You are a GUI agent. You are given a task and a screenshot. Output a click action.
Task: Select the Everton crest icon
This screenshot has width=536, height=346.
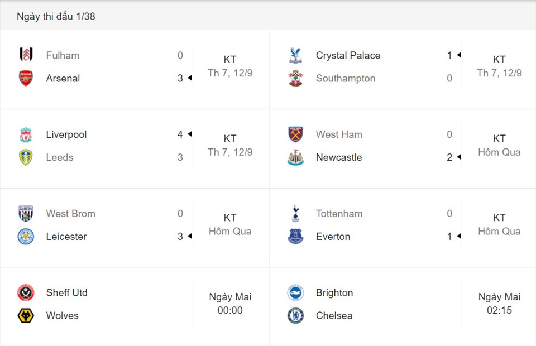pos(295,237)
